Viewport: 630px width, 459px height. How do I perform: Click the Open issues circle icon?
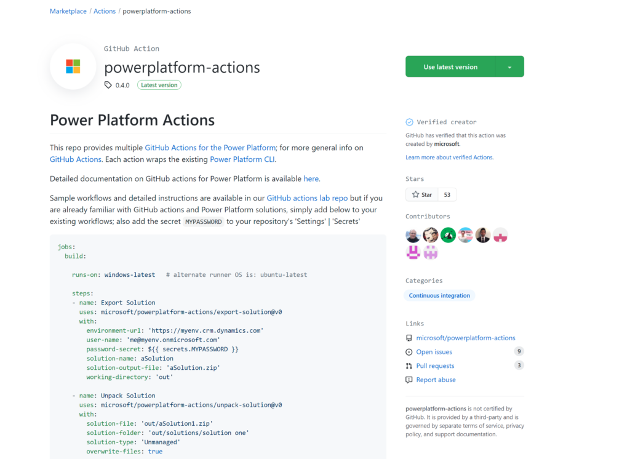pos(409,352)
